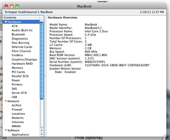Choose Fibre Channel in sidebar
170x140 pixels.
[x=21, y=51]
